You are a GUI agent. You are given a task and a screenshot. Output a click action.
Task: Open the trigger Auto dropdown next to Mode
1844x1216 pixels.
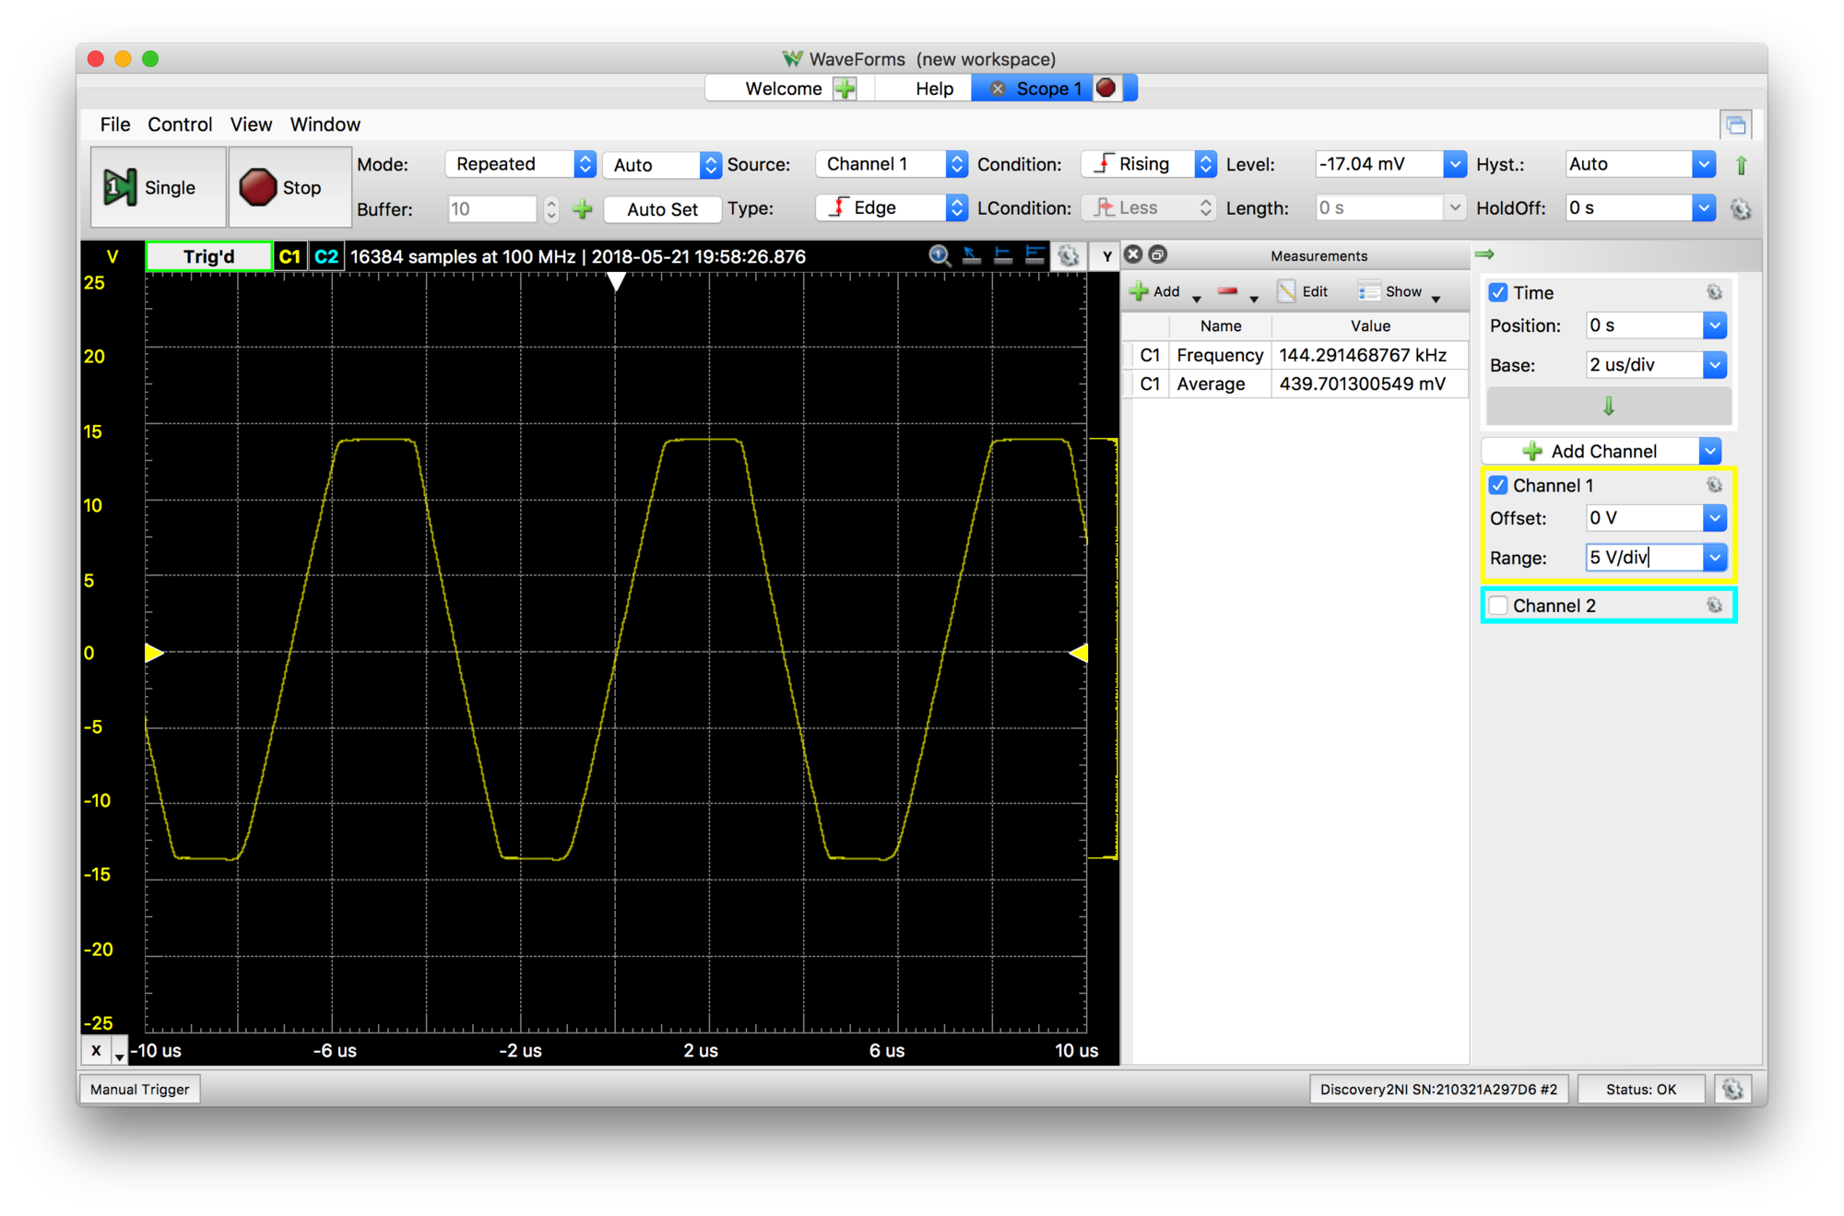click(662, 165)
